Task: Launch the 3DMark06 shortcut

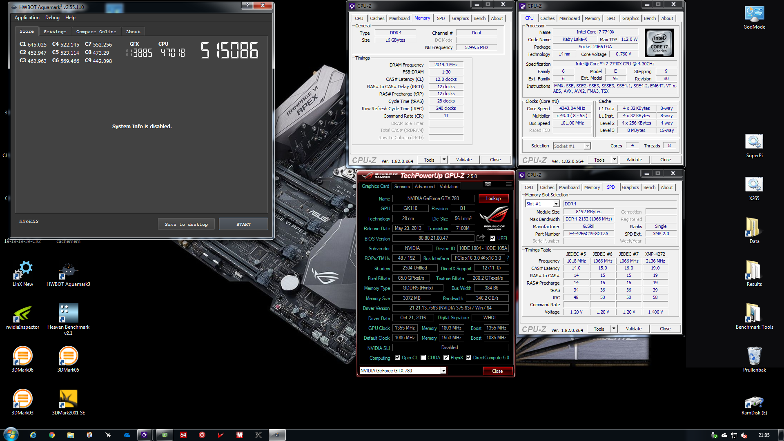Action: tap(23, 360)
